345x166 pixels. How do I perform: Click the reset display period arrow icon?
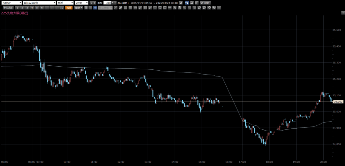[181, 3]
